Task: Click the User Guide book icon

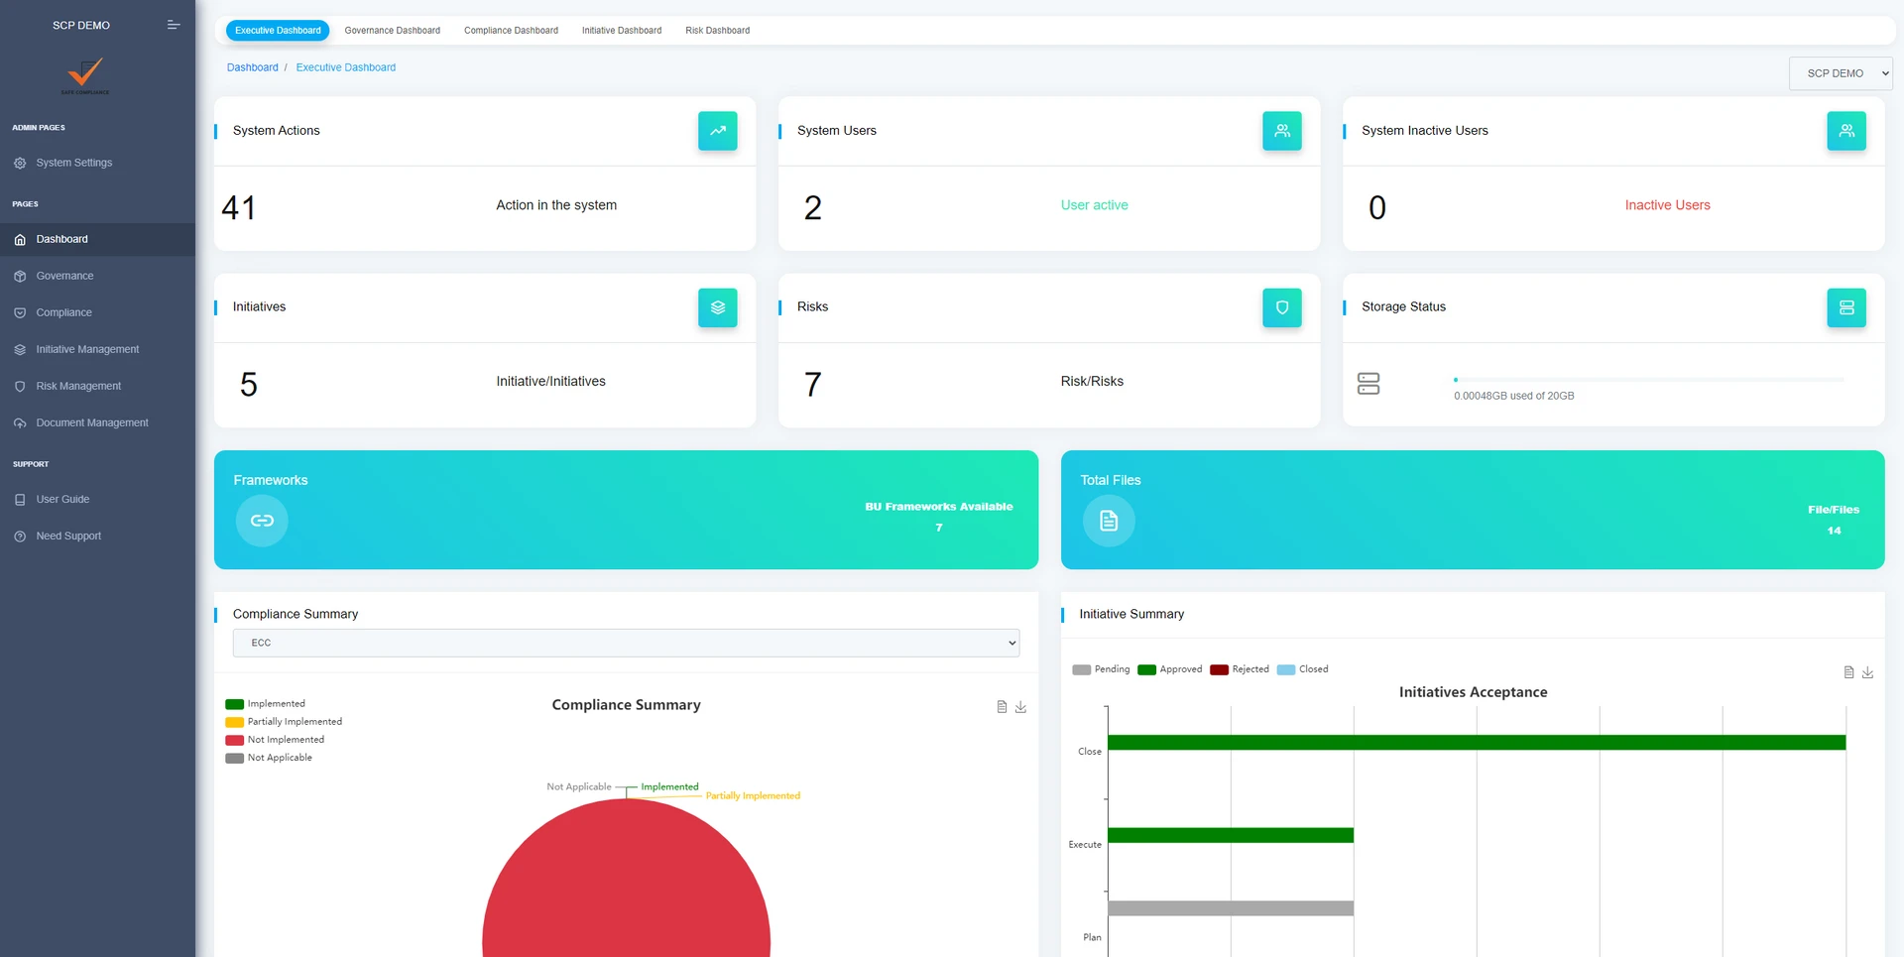Action: tap(20, 499)
